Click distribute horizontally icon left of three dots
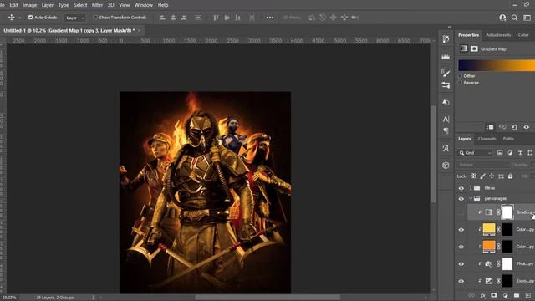Image resolution: width=535 pixels, height=301 pixels. point(252,18)
